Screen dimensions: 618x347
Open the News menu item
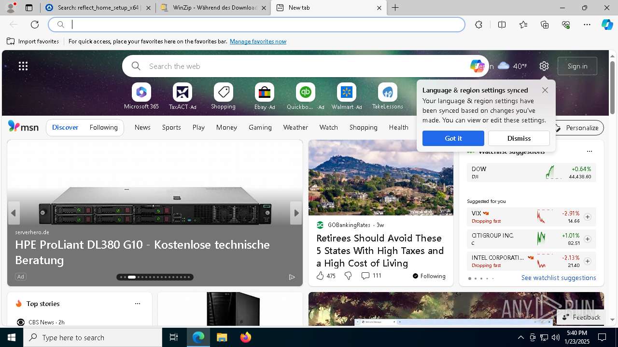coord(142,127)
